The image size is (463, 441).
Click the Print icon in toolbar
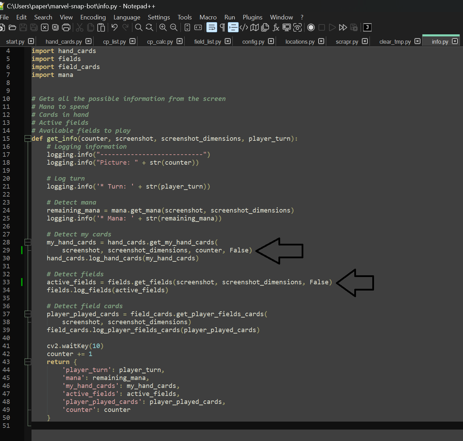pyautogui.click(x=66, y=27)
